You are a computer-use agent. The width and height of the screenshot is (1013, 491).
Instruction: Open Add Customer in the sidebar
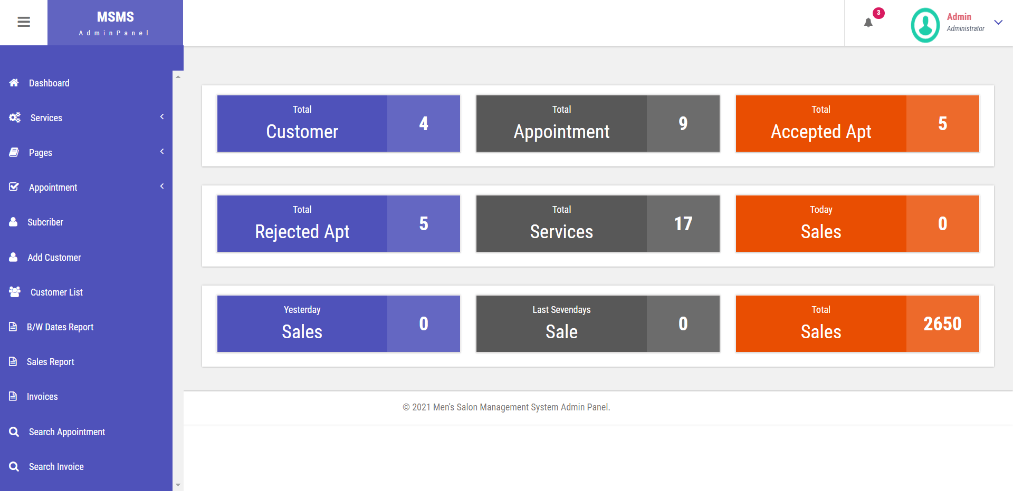coord(54,257)
